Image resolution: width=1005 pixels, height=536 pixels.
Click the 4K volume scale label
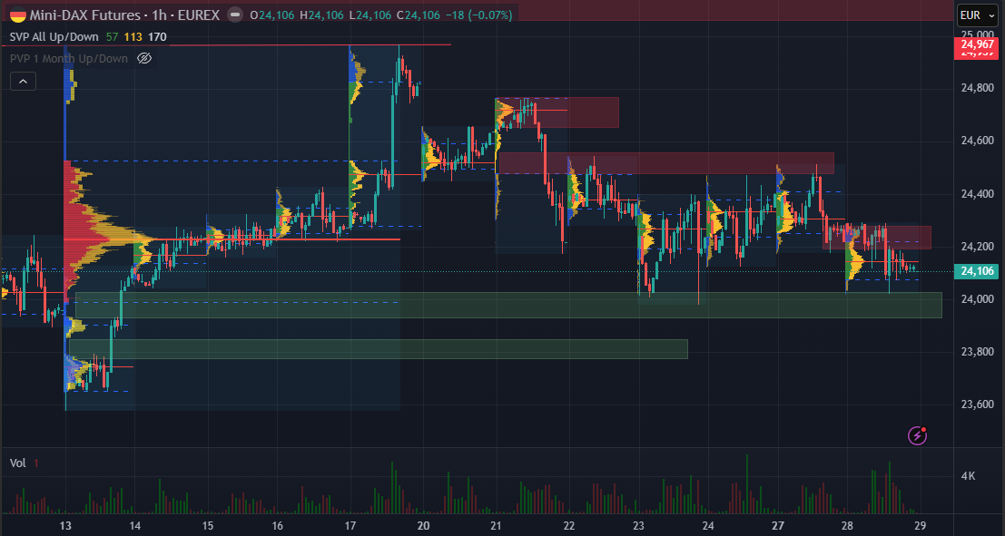pyautogui.click(x=969, y=476)
